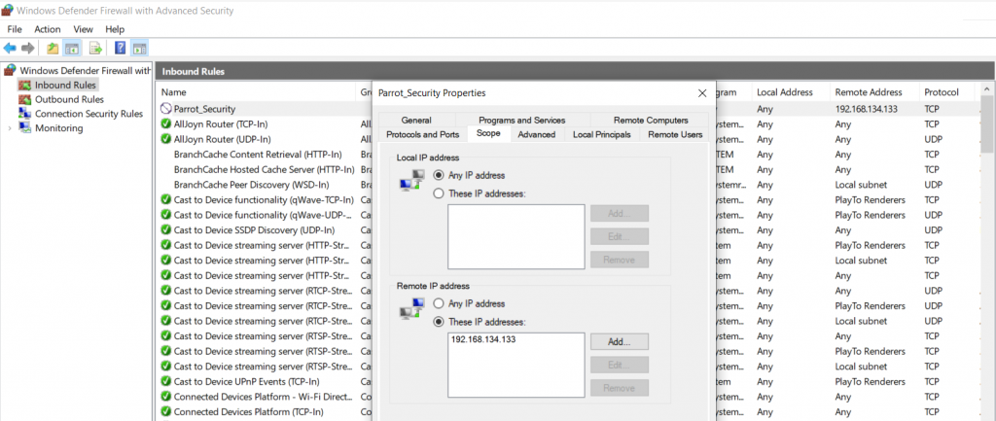
Task: Switch to the Protocols and Ports tab
Action: 423,134
